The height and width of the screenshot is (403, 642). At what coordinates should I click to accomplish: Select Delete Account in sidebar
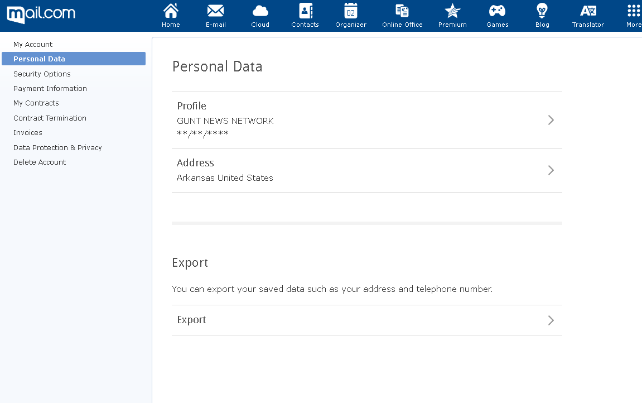click(x=39, y=162)
